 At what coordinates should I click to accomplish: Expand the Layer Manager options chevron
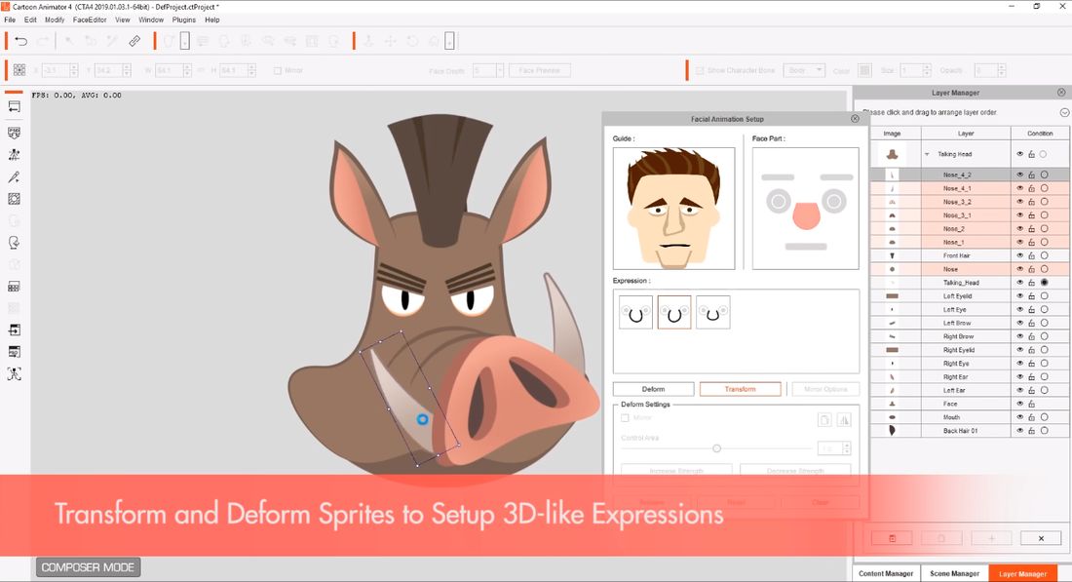(1064, 112)
